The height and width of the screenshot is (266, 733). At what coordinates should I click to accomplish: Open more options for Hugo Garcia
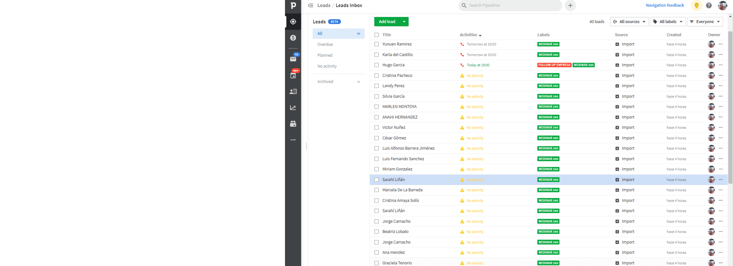pyautogui.click(x=721, y=65)
